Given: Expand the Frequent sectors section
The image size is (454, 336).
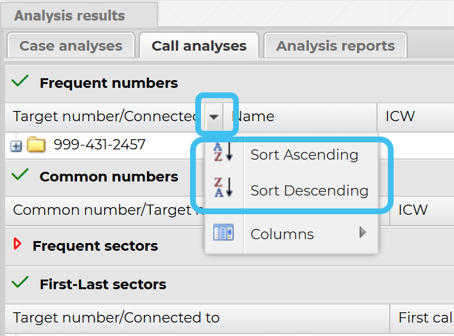Looking at the screenshot, I should (18, 244).
